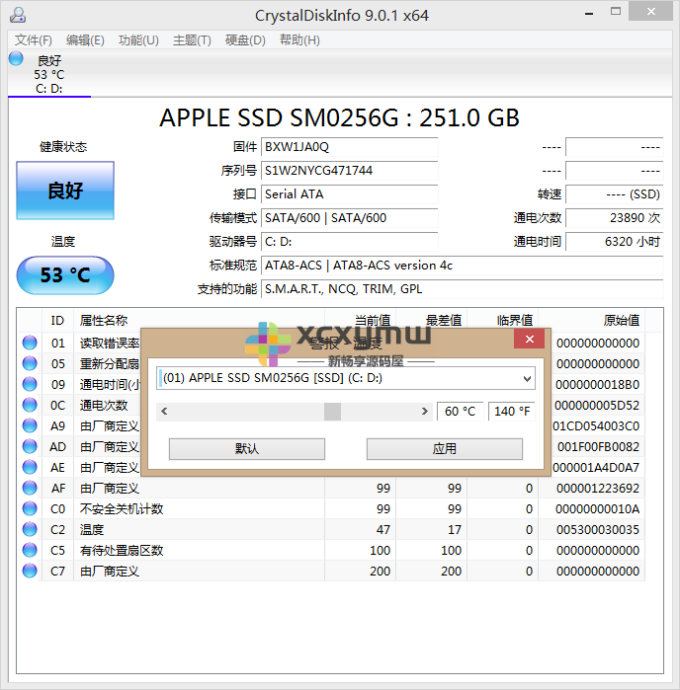The width and height of the screenshot is (680, 690).
Task: Click raw value 005300030035
Action: pyautogui.click(x=598, y=530)
